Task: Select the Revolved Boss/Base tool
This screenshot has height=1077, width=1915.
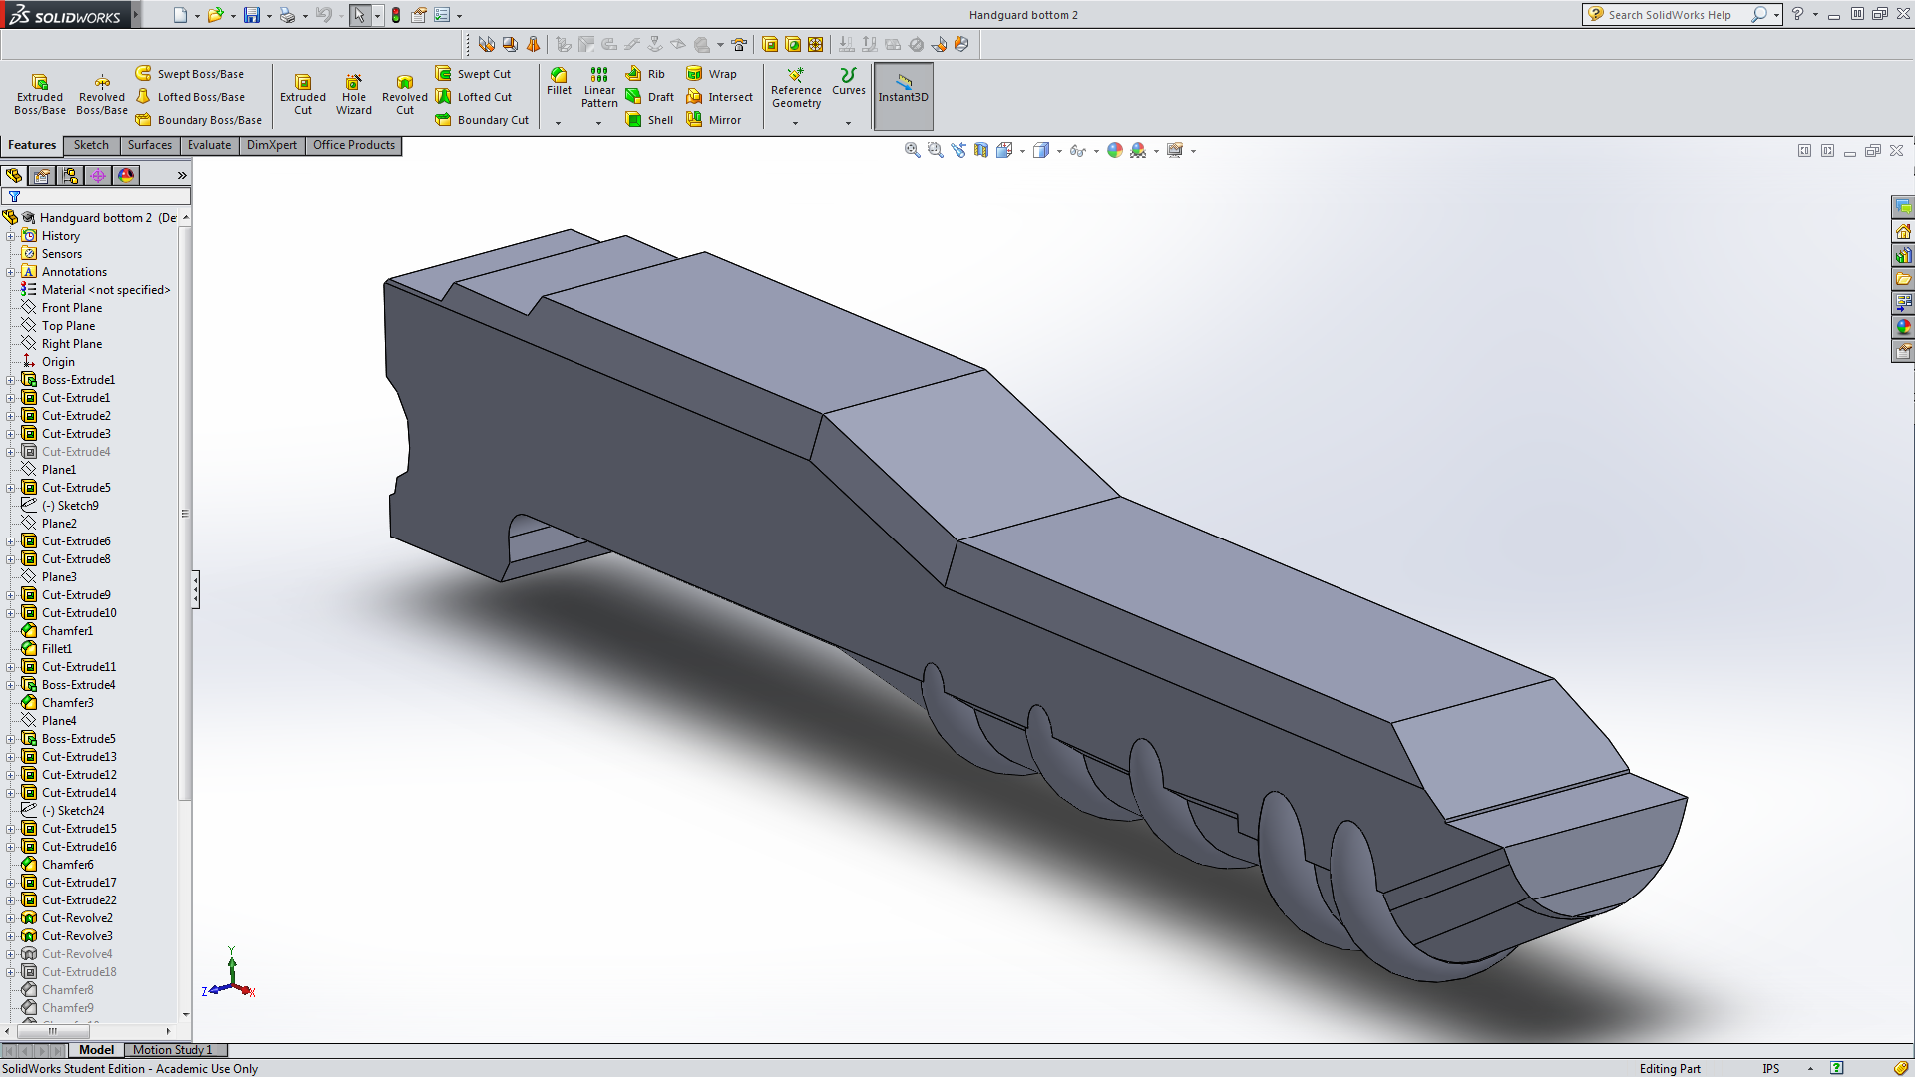Action: pyautogui.click(x=102, y=94)
